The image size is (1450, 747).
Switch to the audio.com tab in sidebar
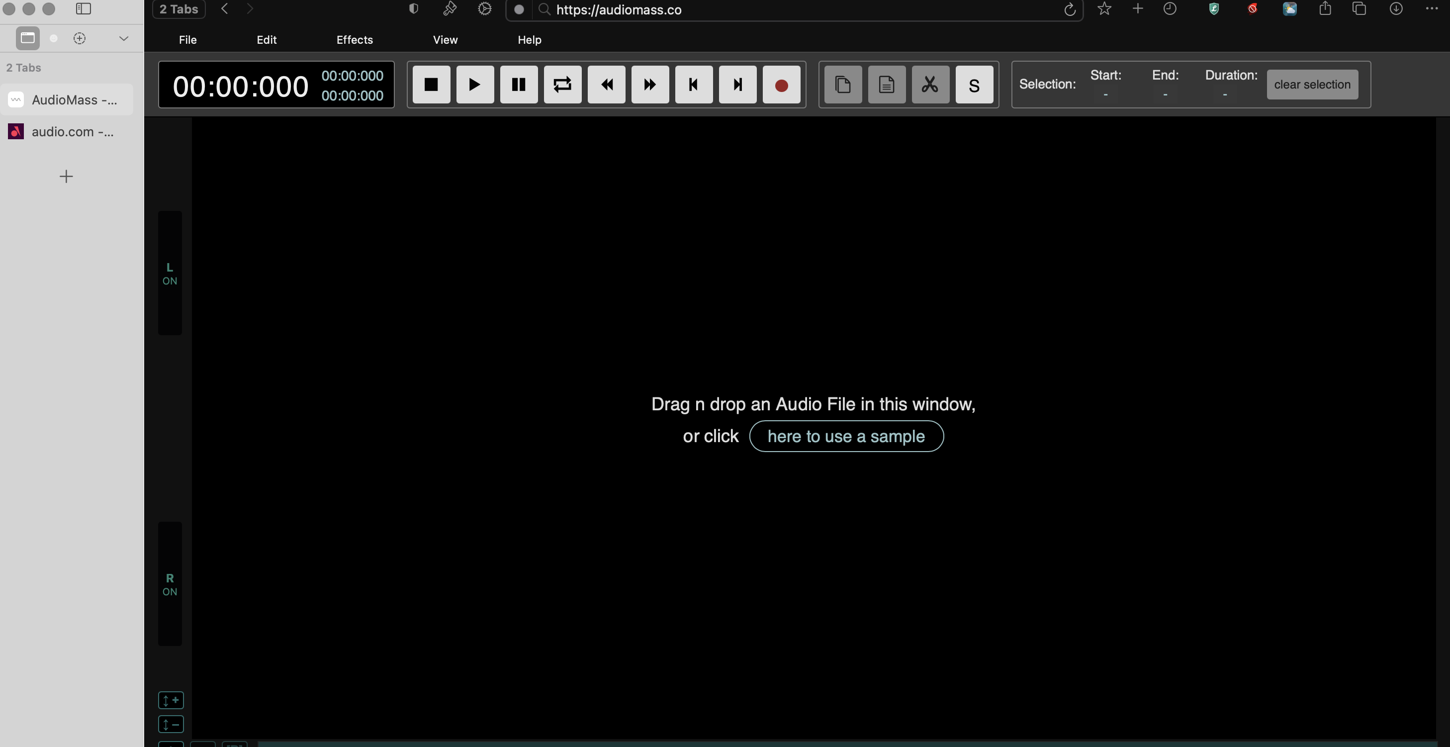pyautogui.click(x=67, y=132)
